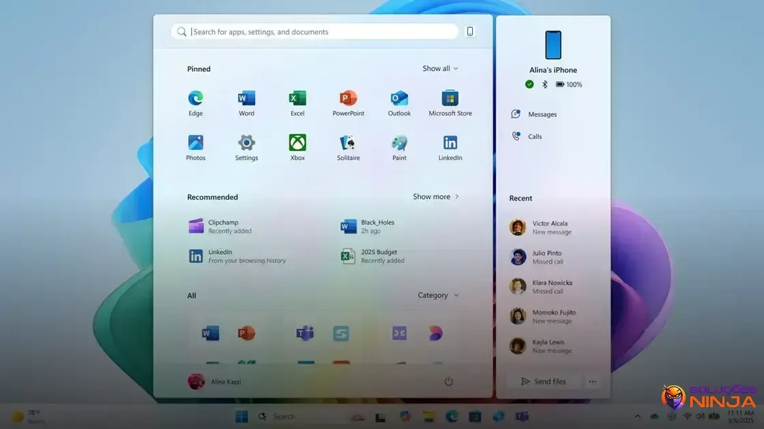Open Edge from the taskbar
Image resolution: width=764 pixels, height=429 pixels.
coord(452,416)
